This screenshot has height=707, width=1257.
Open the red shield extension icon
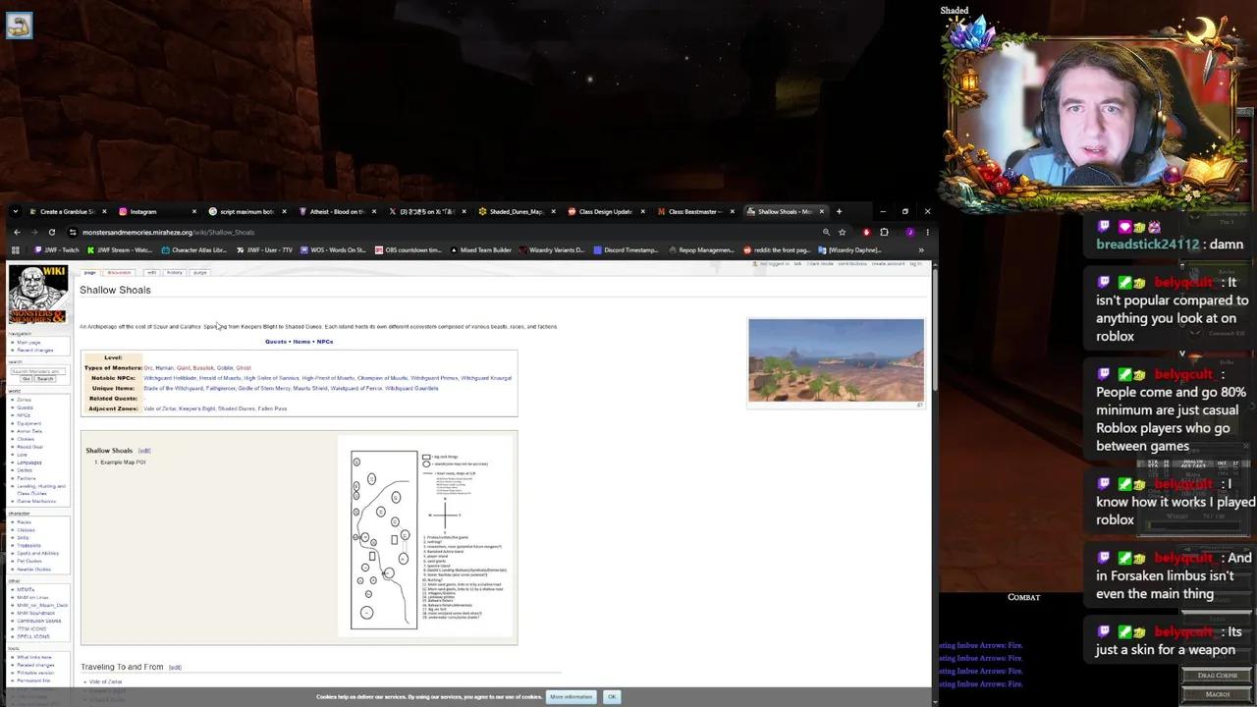(x=866, y=233)
